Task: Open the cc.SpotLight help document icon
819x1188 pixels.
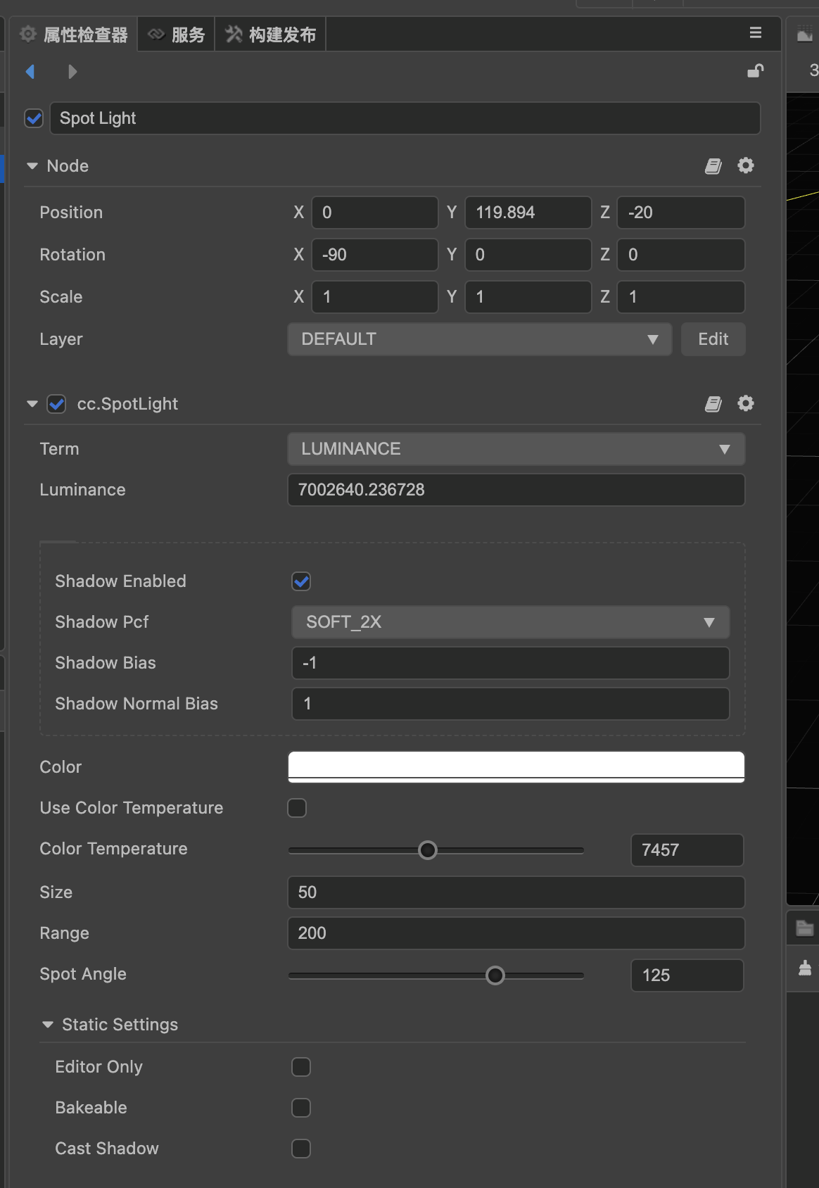Action: coord(713,404)
